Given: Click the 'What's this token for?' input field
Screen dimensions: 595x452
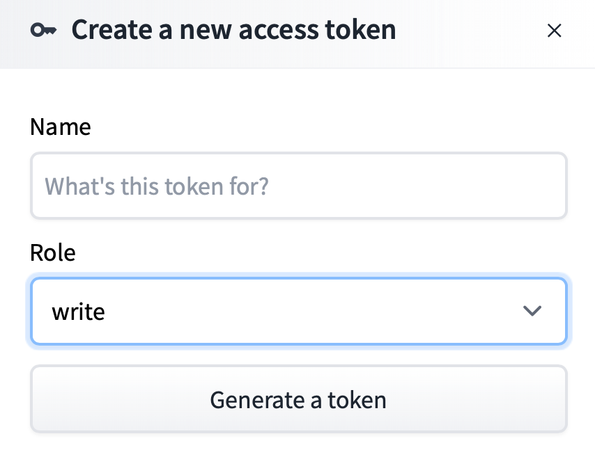Looking at the screenshot, I should (x=298, y=186).
